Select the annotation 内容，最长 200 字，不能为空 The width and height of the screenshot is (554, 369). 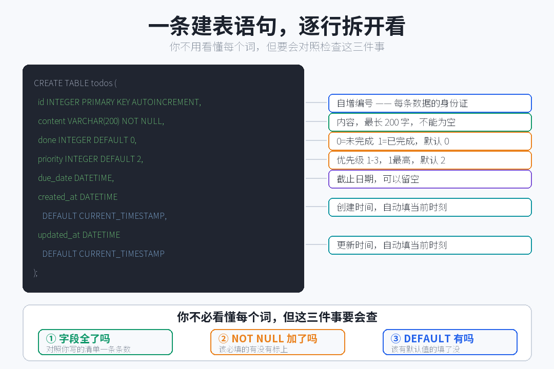430,122
